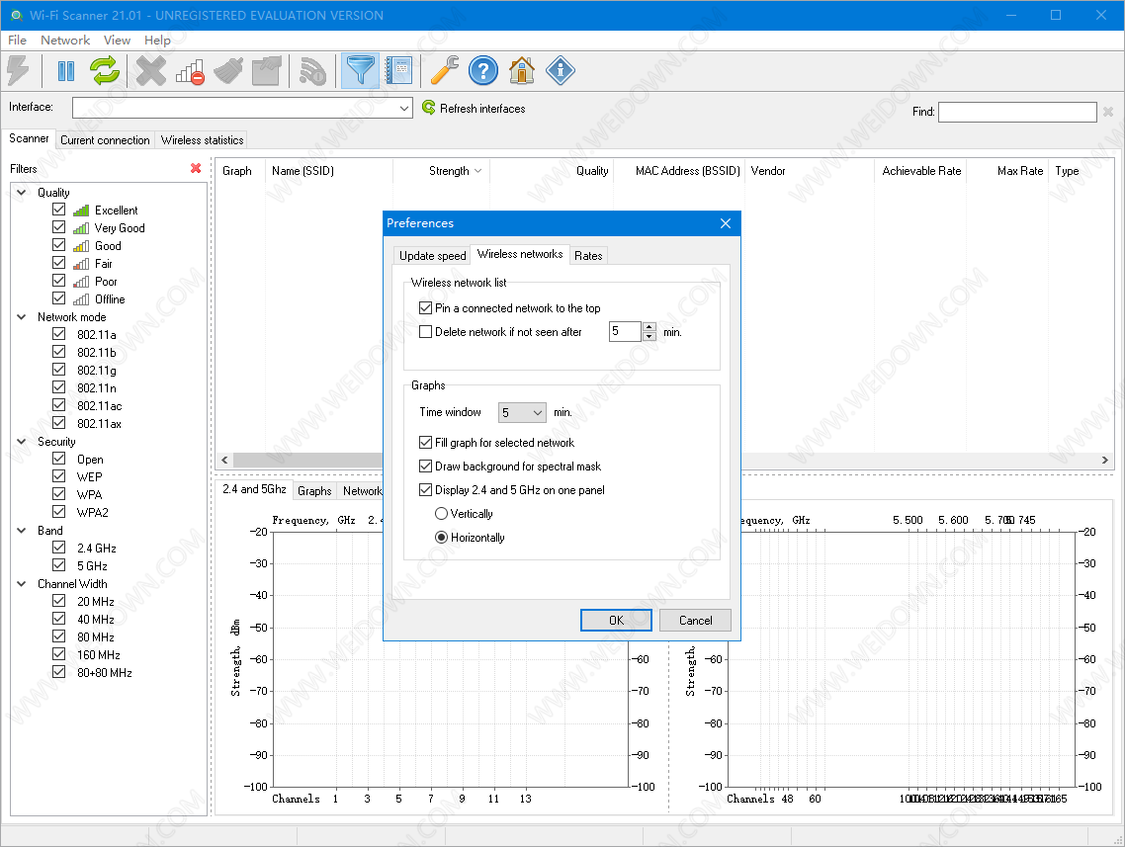The image size is (1125, 847).
Task: Click the gray X delete icon
Action: (150, 70)
